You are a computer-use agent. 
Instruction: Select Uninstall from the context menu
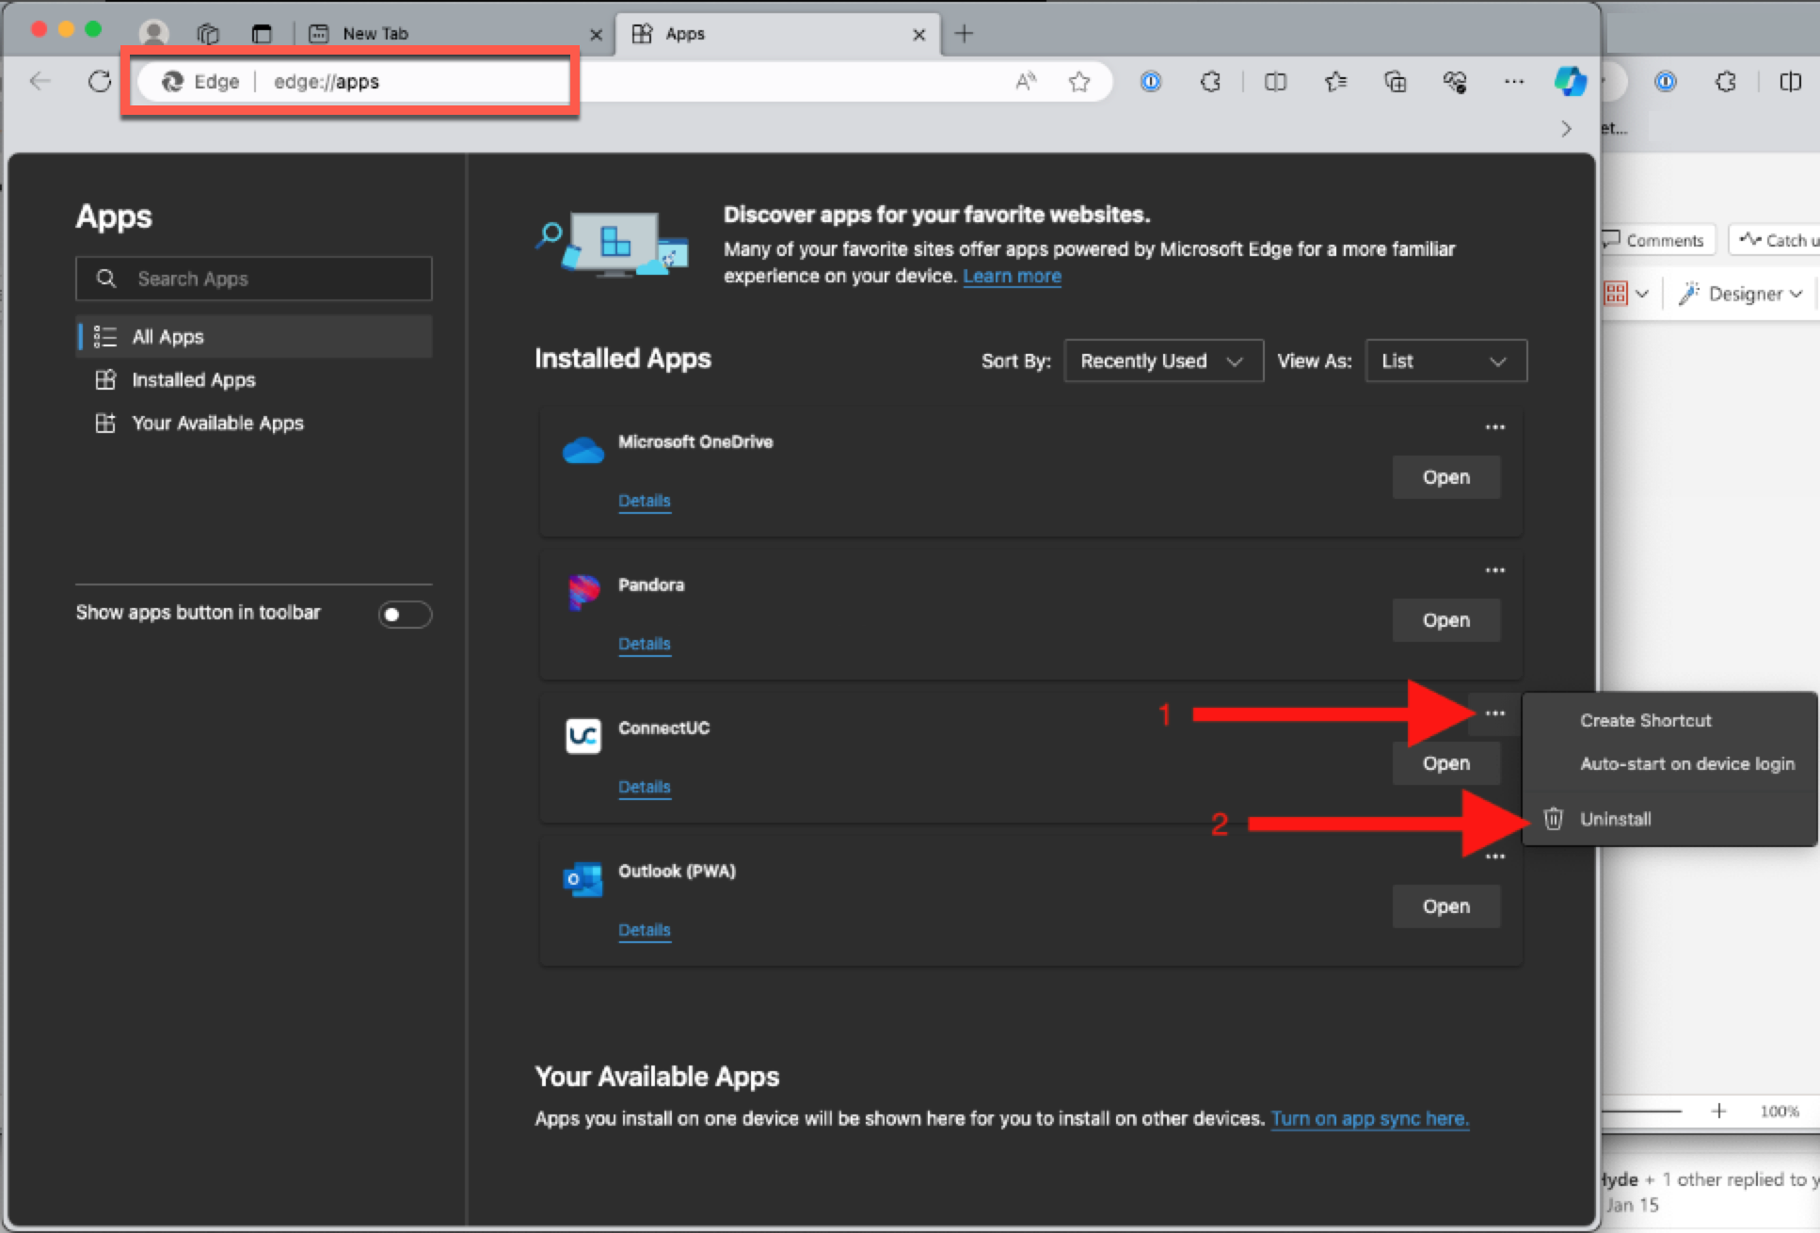pyautogui.click(x=1615, y=819)
